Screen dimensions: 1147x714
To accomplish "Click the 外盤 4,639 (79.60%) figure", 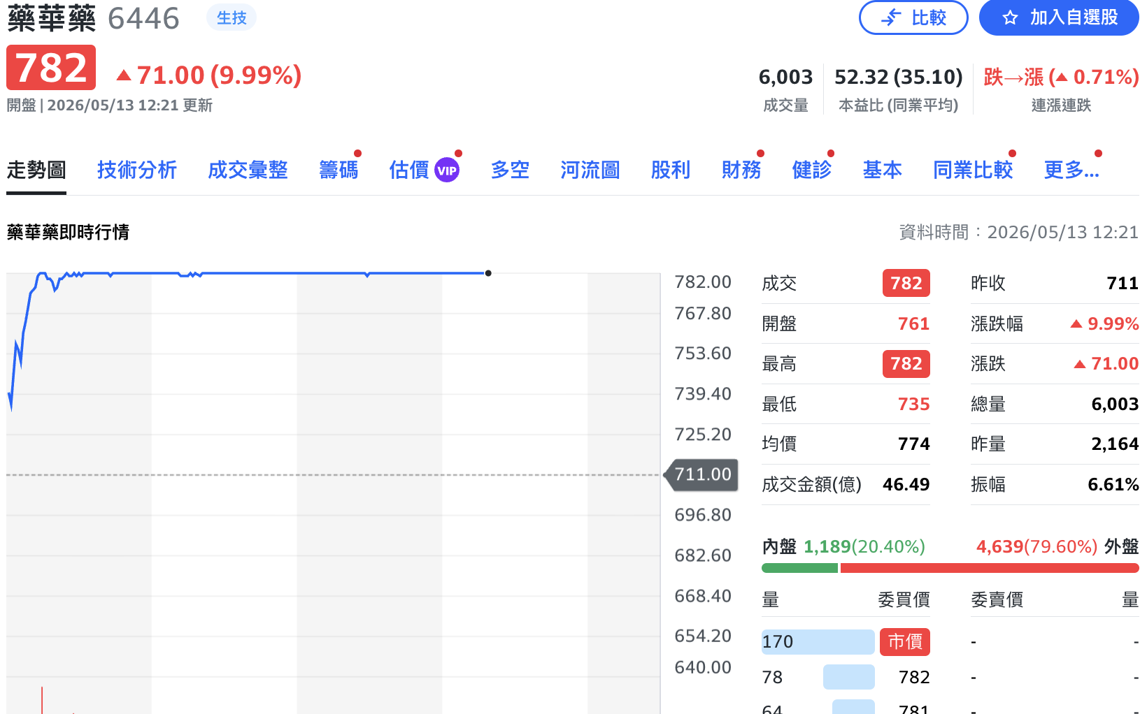I will (x=1036, y=546).
